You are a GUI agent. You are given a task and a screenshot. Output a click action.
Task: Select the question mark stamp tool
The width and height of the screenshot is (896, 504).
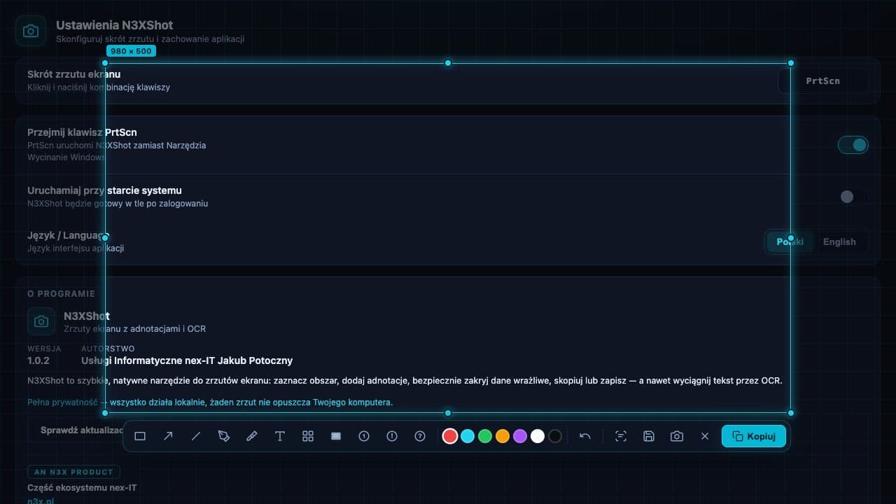420,436
